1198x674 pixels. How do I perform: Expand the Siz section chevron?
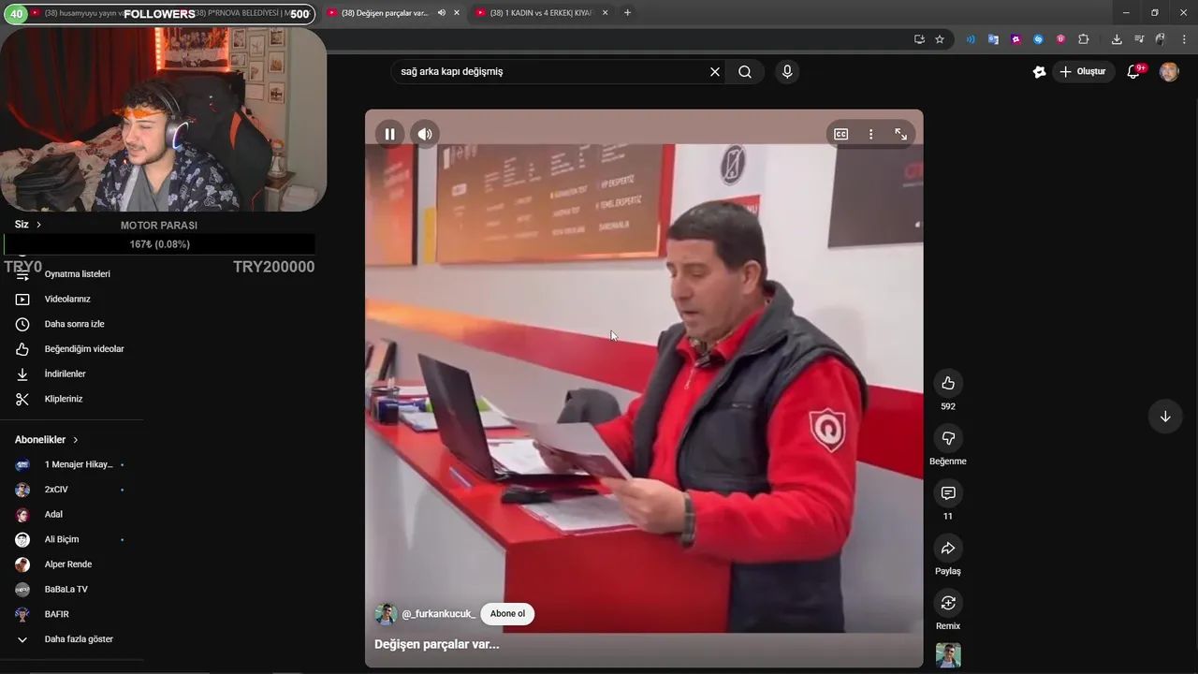click(x=38, y=225)
